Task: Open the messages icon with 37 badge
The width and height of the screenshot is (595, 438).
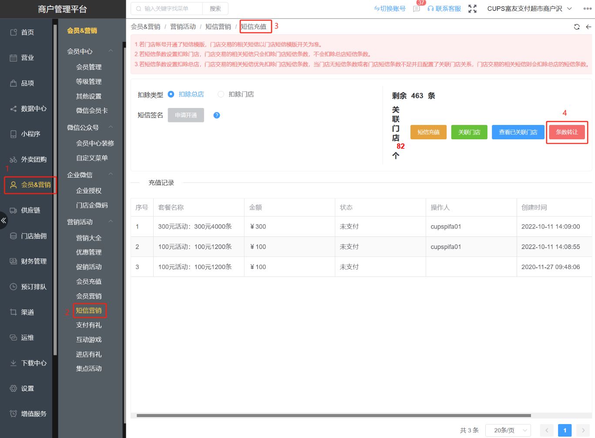Action: [x=417, y=8]
